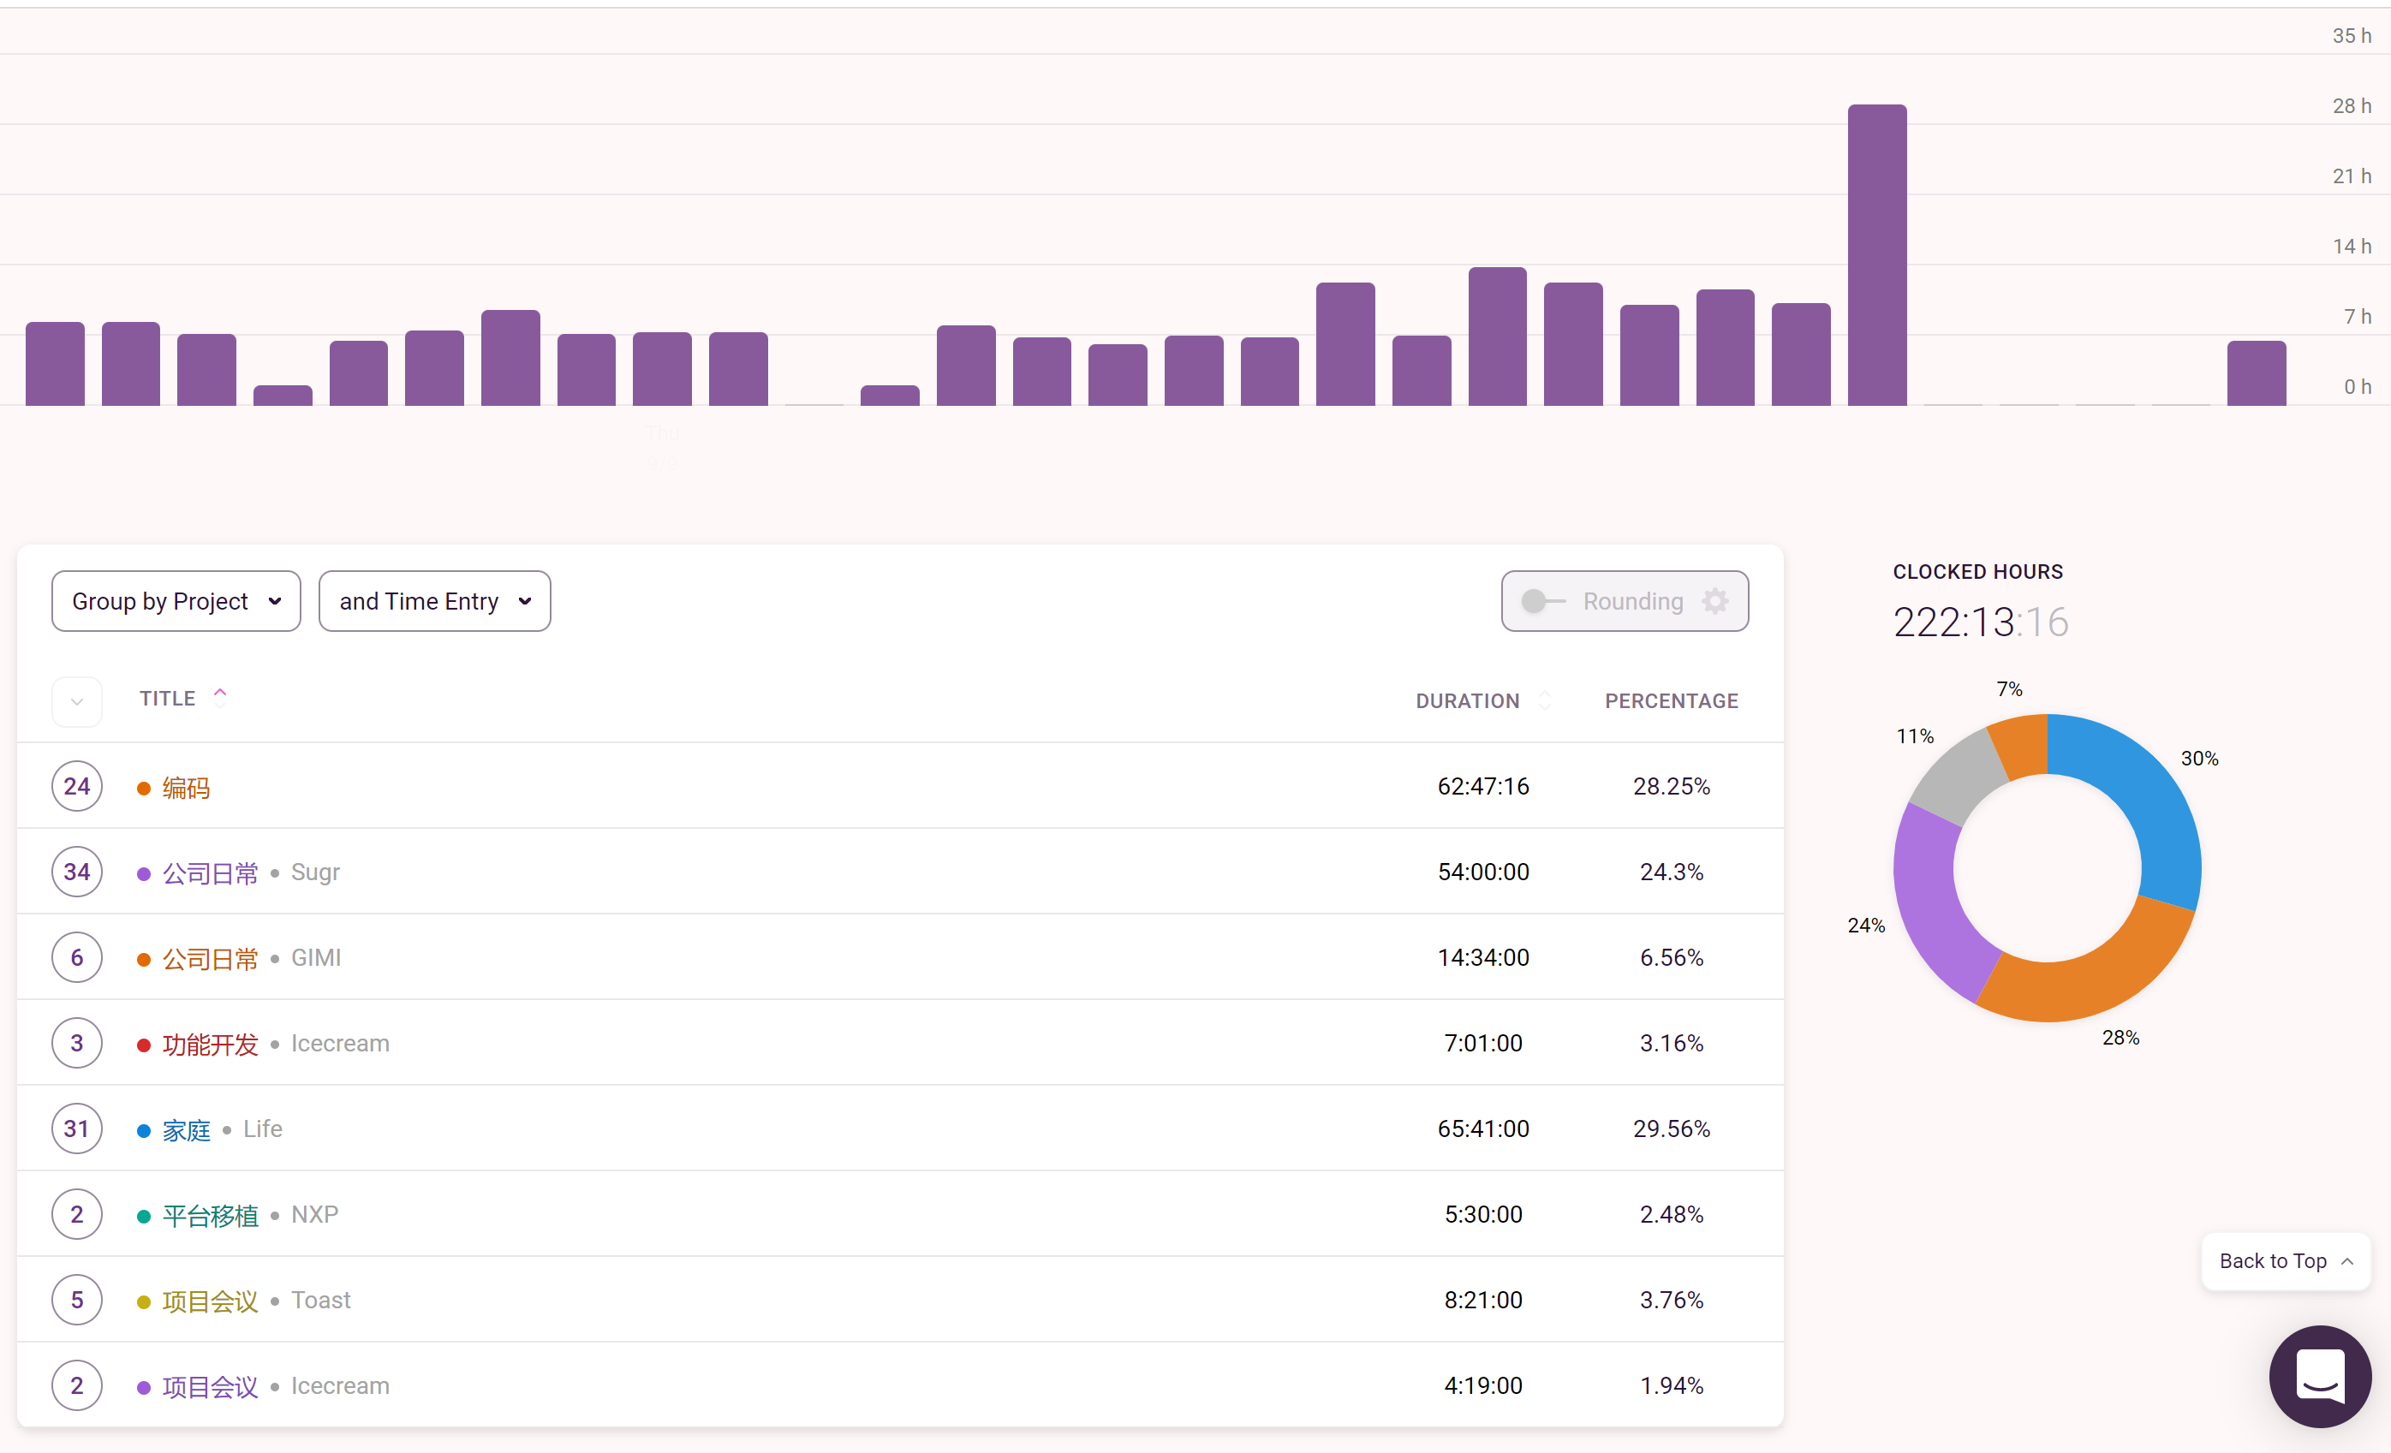The height and width of the screenshot is (1453, 2391).
Task: Open the 功能开发 project link
Action: [210, 1045]
